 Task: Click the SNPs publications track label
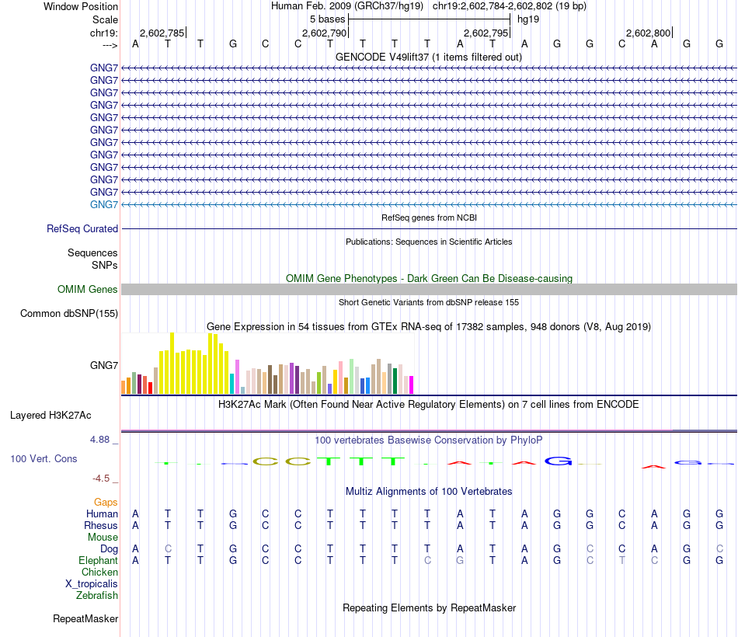(105, 265)
